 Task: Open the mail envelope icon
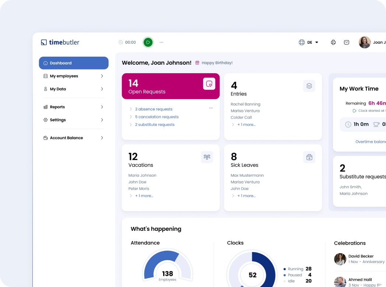(x=347, y=42)
